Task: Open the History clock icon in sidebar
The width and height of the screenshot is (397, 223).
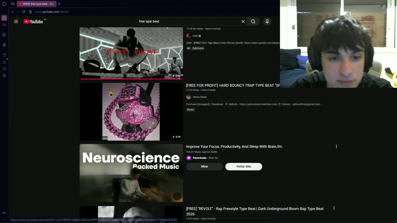Action: 4,55
